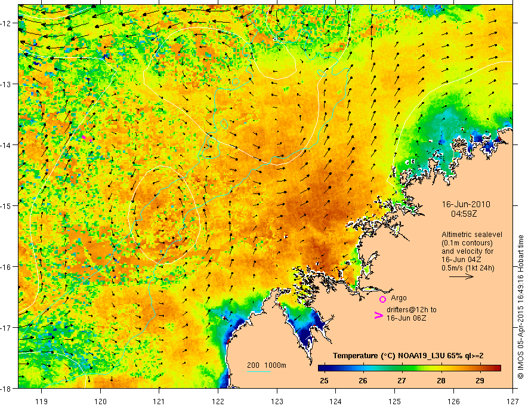Viewport: 525px width, 406px height.
Task: Click the IMOS copyright timestamp text
Action: [521, 307]
